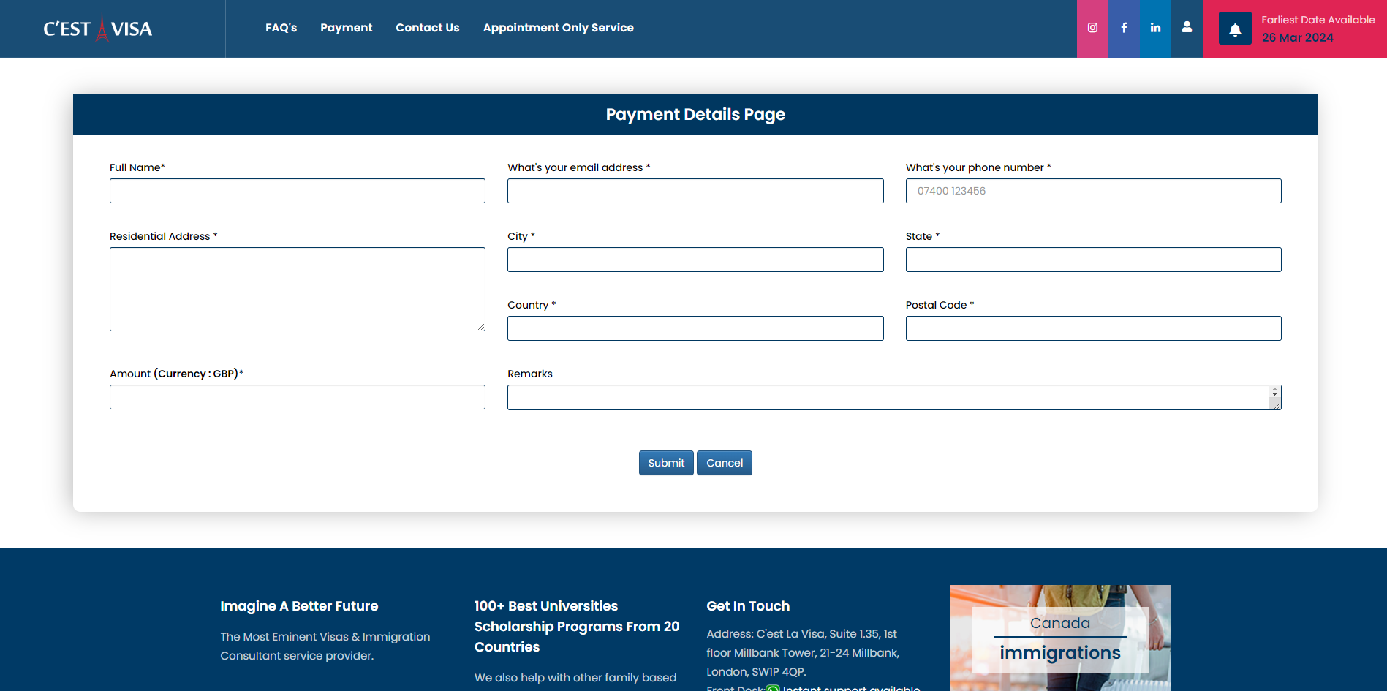The width and height of the screenshot is (1387, 691).
Task: Open the Instagram social icon
Action: pos(1092,28)
